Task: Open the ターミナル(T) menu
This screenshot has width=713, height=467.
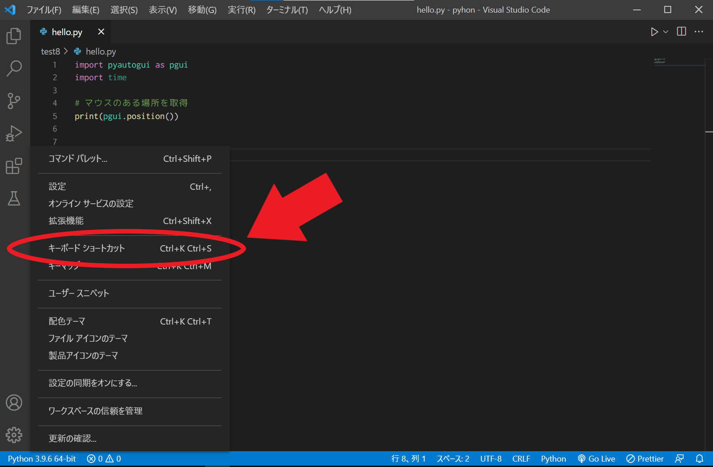Action: click(x=287, y=10)
